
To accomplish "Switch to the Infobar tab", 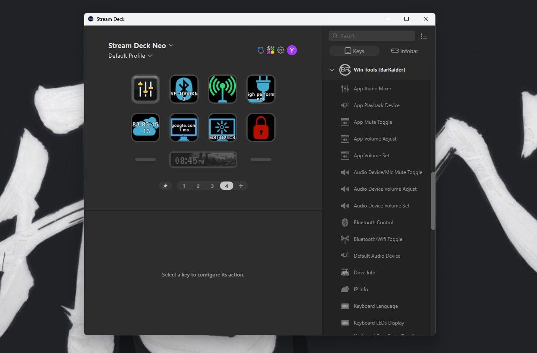I will [x=404, y=51].
